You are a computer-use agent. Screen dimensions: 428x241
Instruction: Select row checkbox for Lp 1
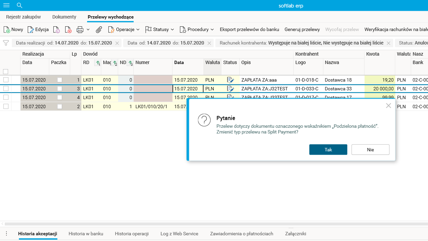[6, 80]
